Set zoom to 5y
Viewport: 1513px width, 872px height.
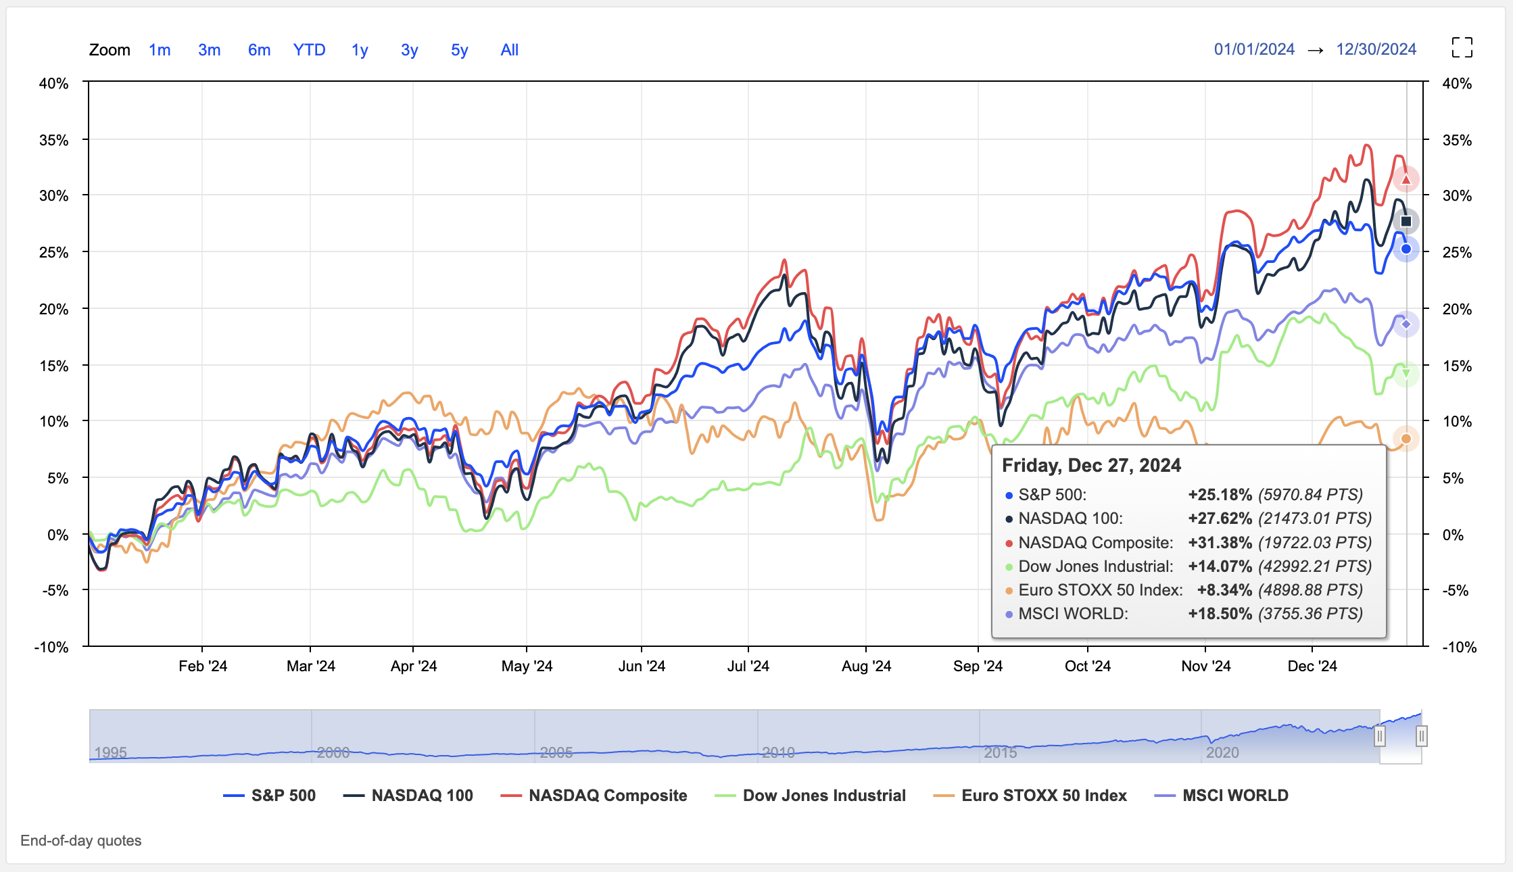459,50
